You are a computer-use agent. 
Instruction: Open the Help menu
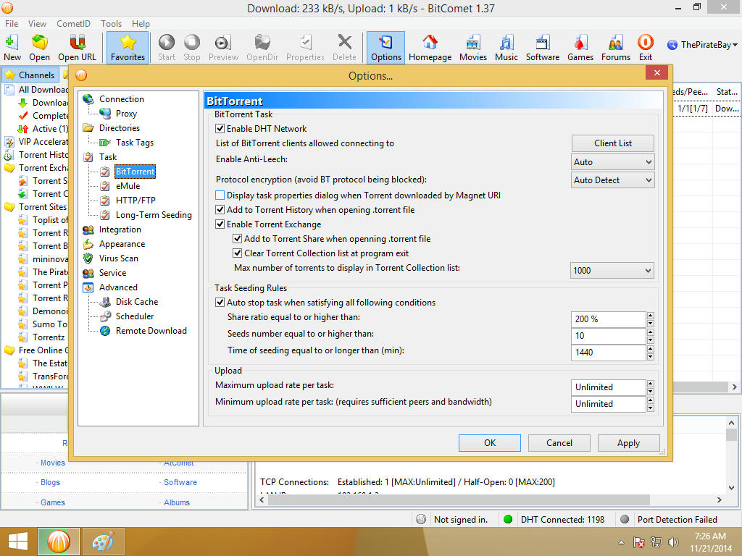click(141, 24)
